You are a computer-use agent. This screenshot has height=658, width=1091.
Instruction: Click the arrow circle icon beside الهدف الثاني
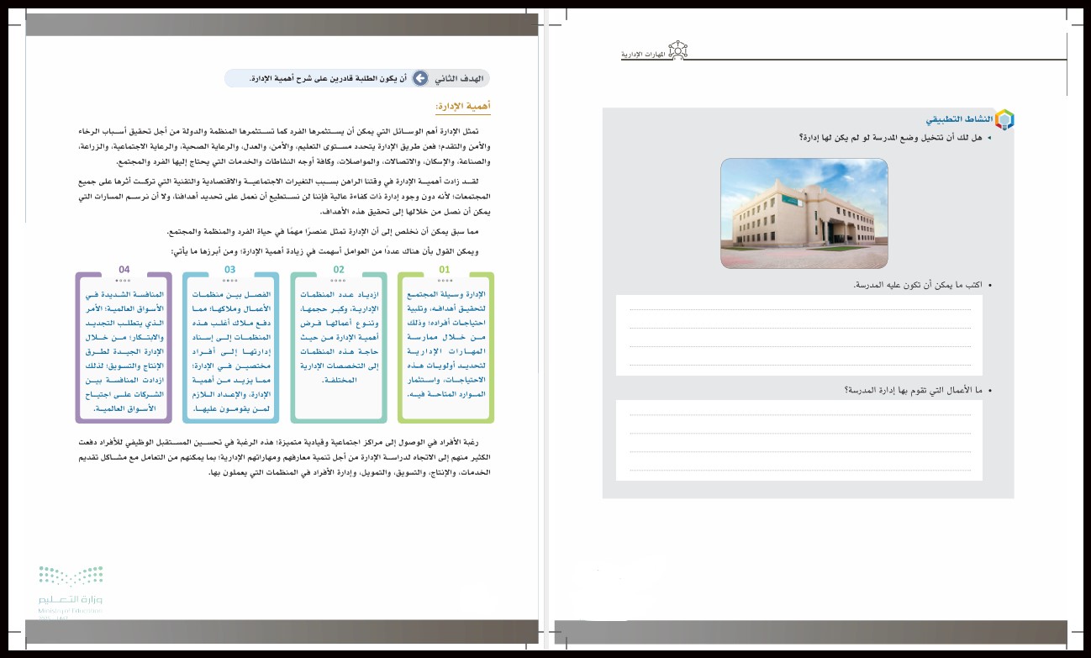point(421,78)
